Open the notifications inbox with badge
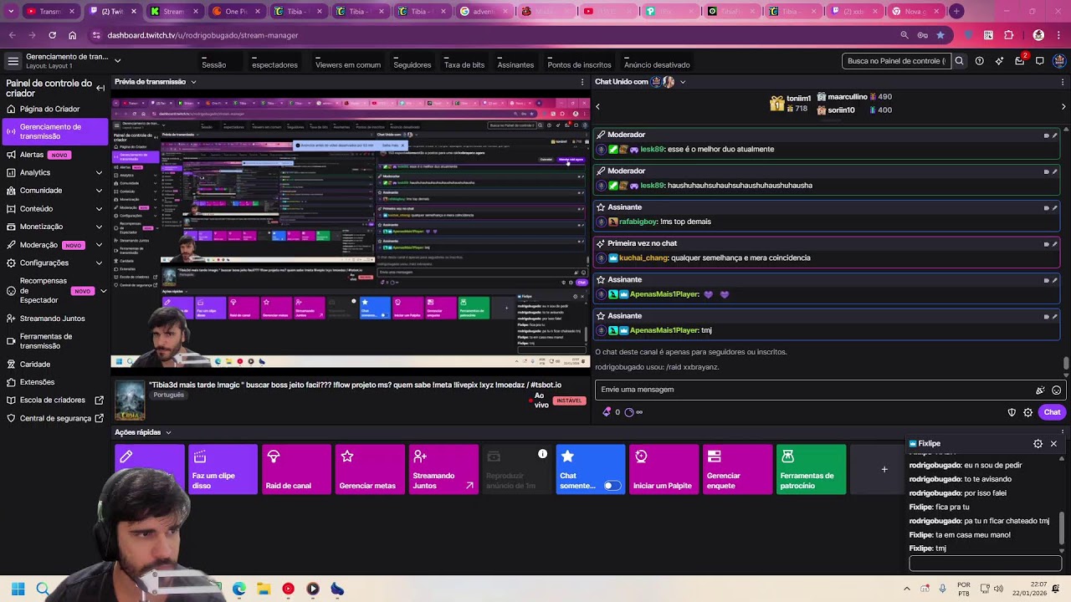The height and width of the screenshot is (602, 1071). coord(1020,61)
